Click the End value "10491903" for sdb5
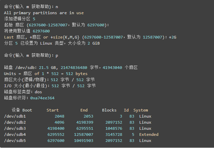Screen dimensions: 214x148 (83, 141)
